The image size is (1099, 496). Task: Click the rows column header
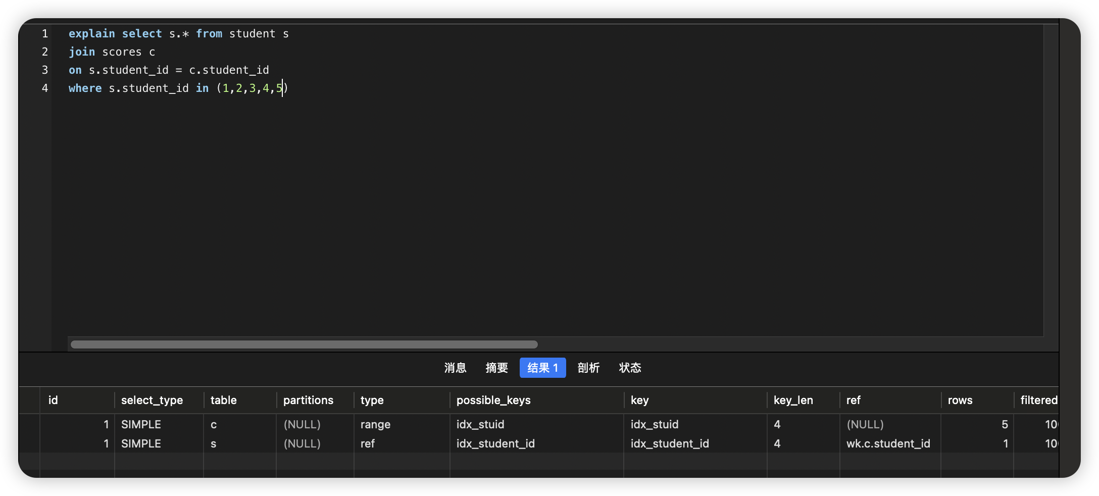click(977, 400)
